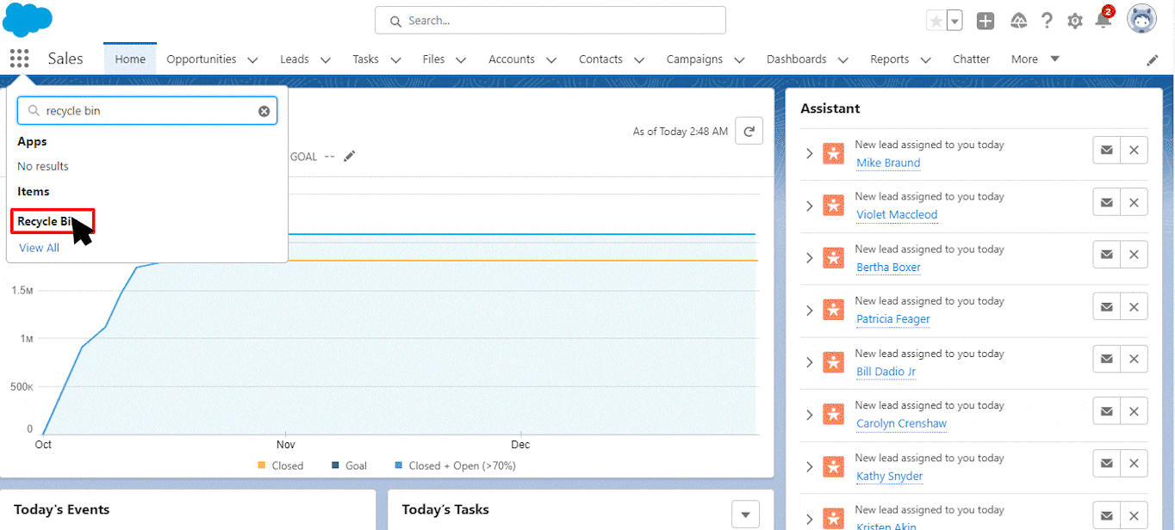Open the Setup gear icon

(x=1075, y=21)
